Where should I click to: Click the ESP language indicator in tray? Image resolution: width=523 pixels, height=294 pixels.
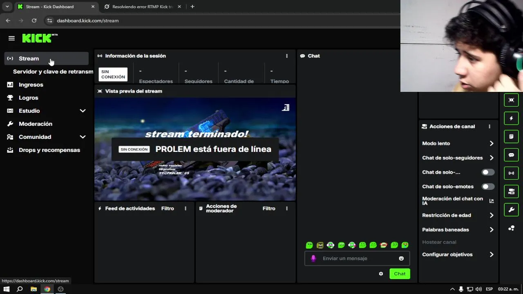[x=489, y=289]
